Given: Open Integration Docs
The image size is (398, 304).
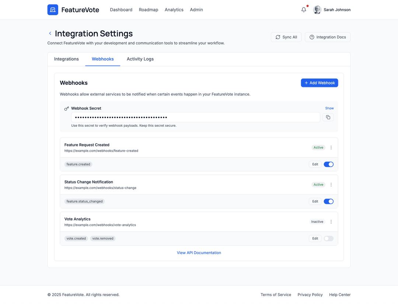Looking at the screenshot, I should [x=328, y=37].
